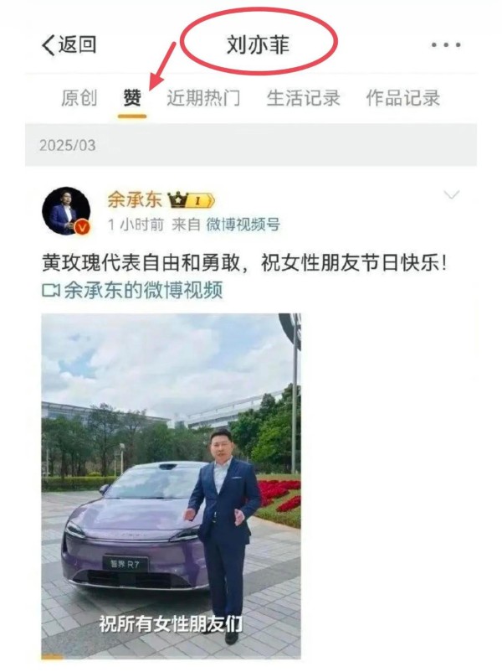Open the 近期热门 tab

click(x=203, y=98)
